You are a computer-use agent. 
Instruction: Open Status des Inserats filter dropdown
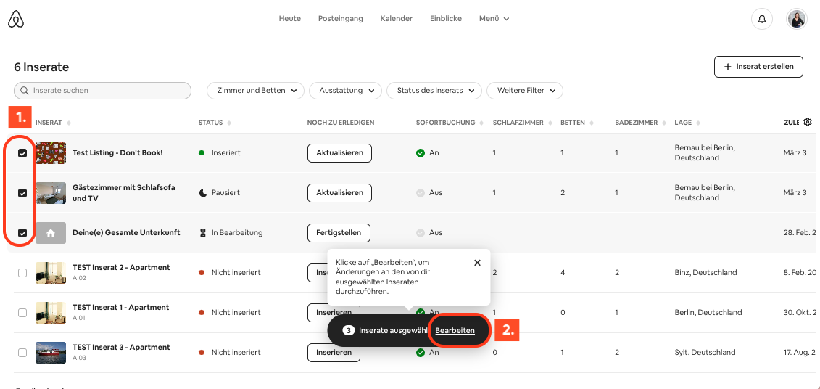434,91
